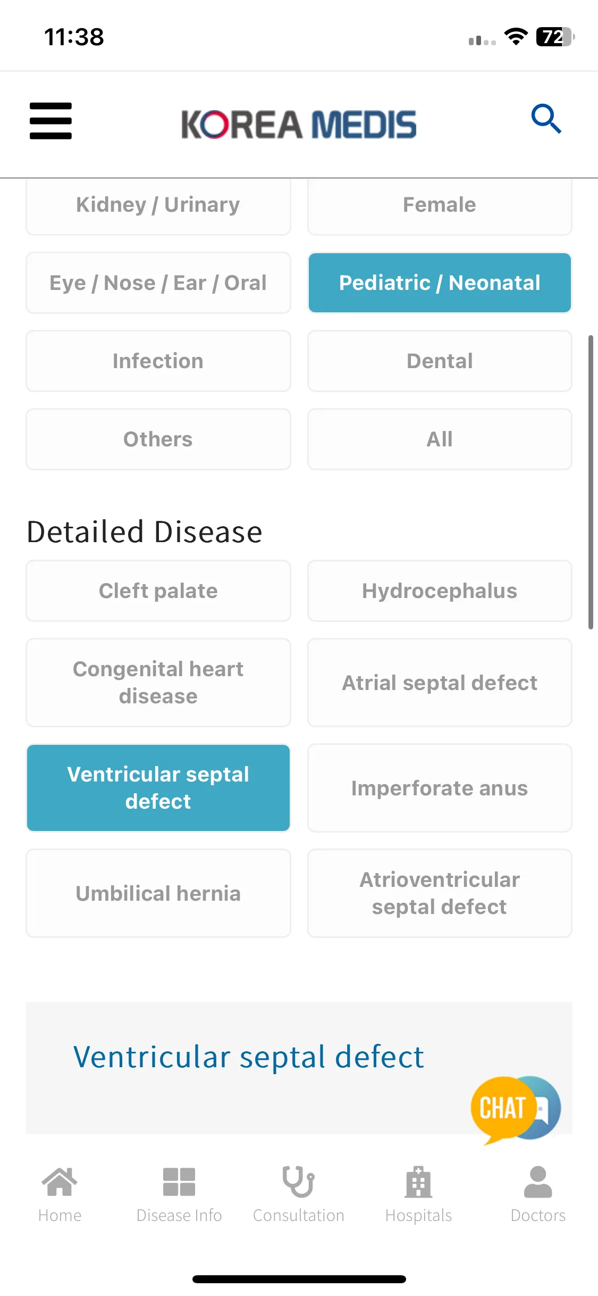Screen dimensions: 598x1296
Task: Choose Eye / Nose / Ear / Oral
Action: coord(158,283)
